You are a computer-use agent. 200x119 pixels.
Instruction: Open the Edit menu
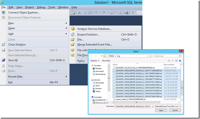[x=11, y=7]
